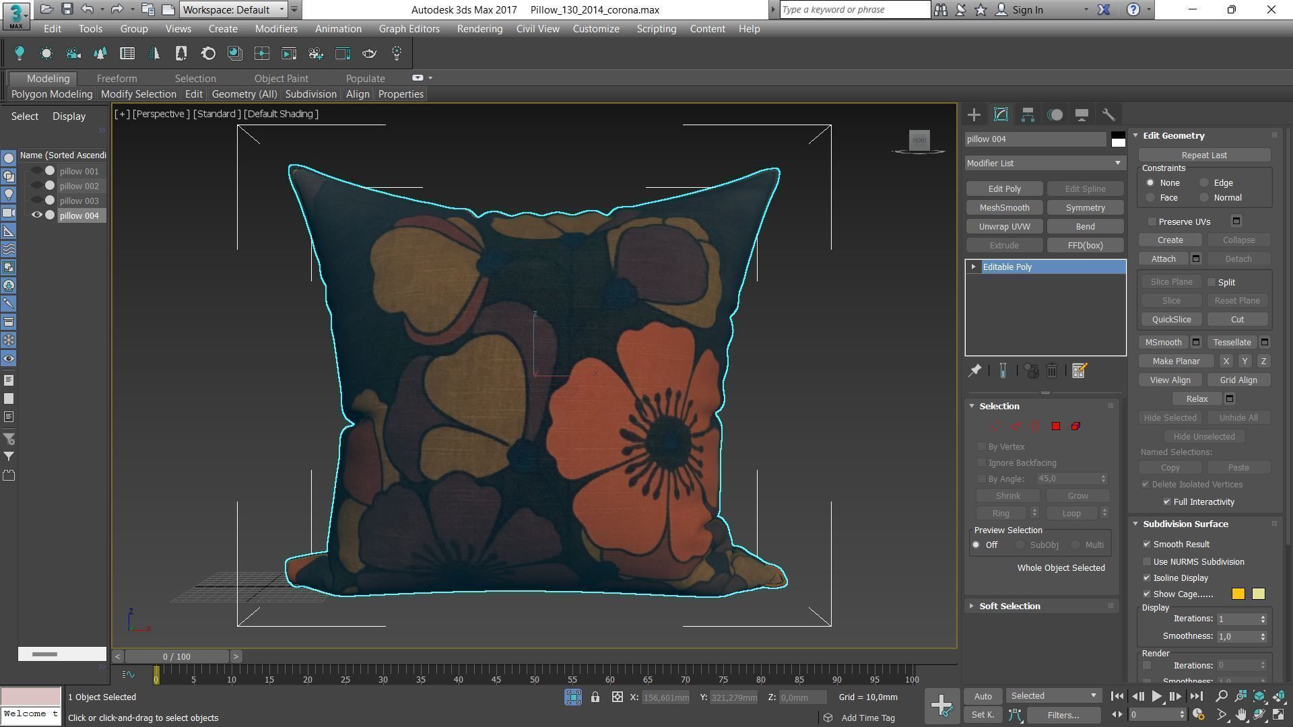Open the Modifier List dropdown

coord(1045,163)
